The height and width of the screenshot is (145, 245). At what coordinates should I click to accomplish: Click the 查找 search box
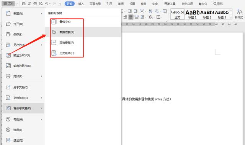tap(218, 3)
